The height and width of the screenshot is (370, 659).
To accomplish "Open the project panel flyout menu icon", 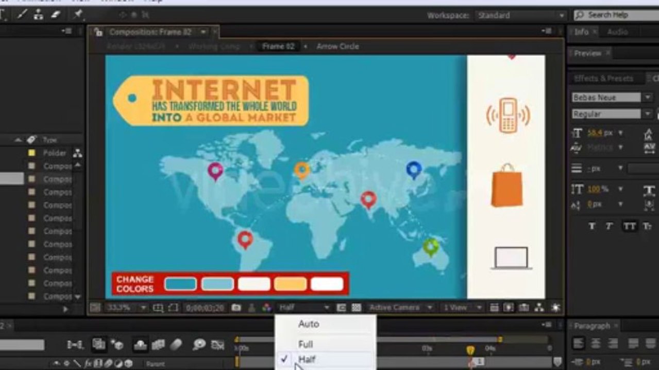I will coord(66,31).
